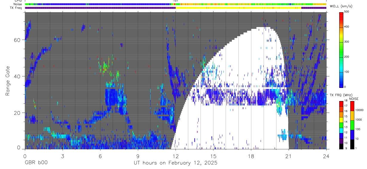Pick the green swatch in the NOISE legend
The height and width of the screenshot is (169, 367).
[x=352, y=125]
